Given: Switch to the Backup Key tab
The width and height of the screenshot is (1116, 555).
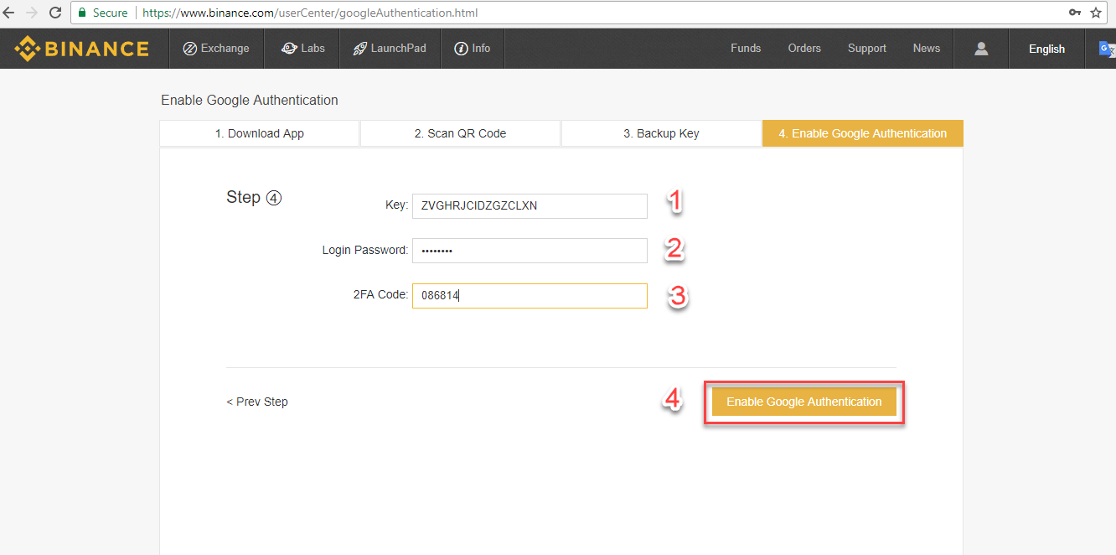Looking at the screenshot, I should [x=661, y=133].
